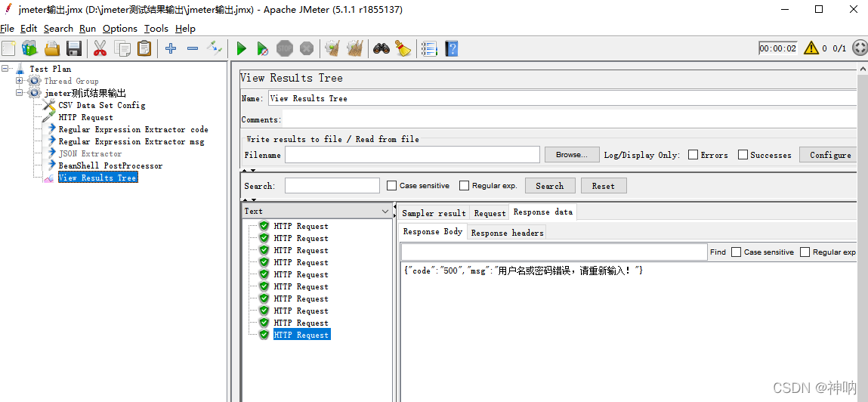
Task: Clear results with single broom icon
Action: tap(332, 48)
